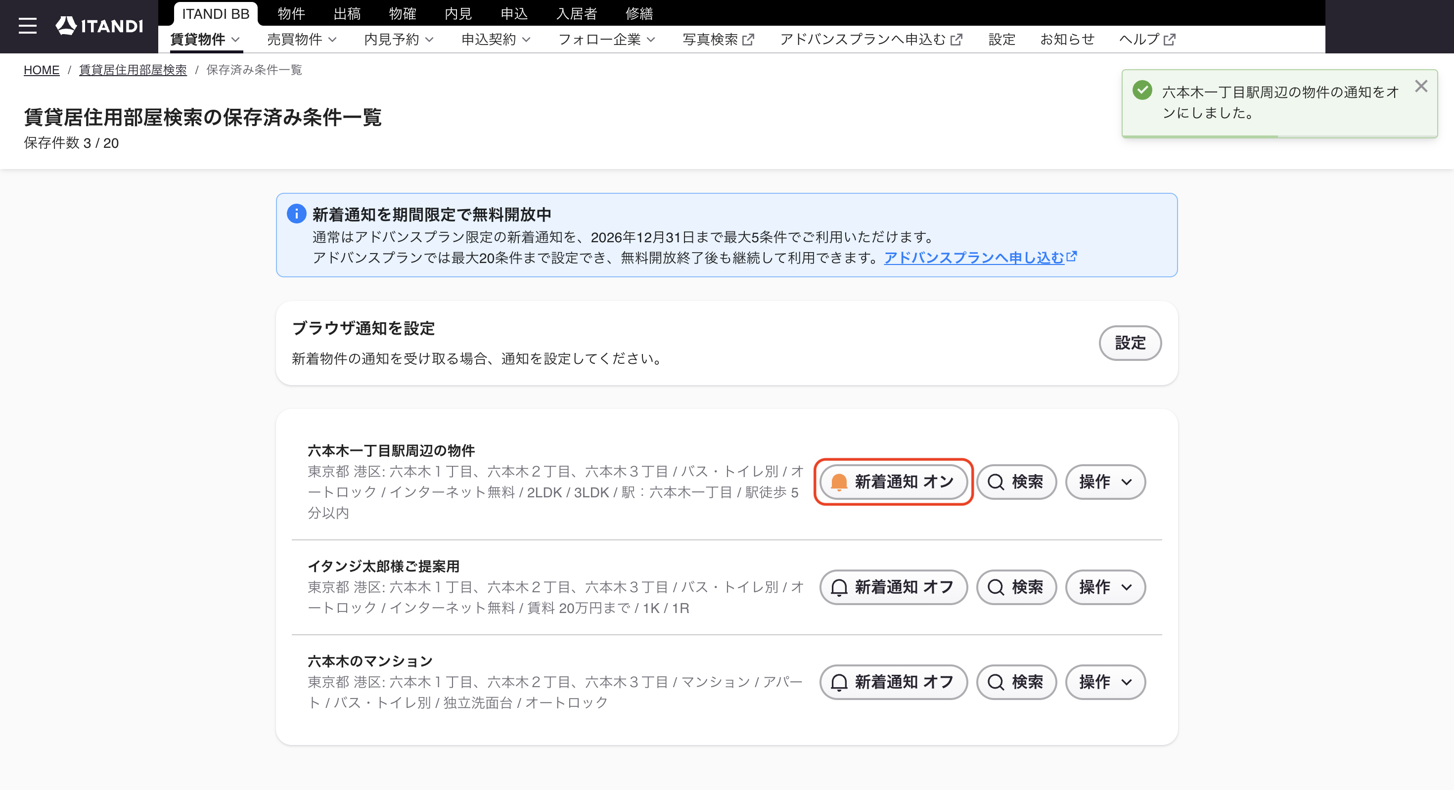
Task: Switch to the 修繕 top tab
Action: 639,13
